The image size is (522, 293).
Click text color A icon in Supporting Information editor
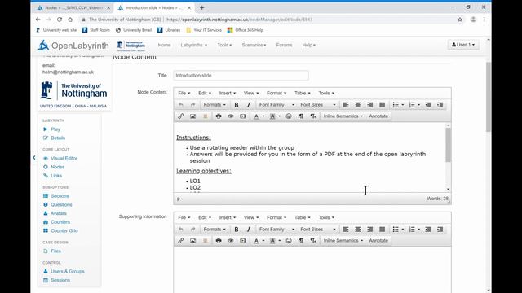click(256, 241)
